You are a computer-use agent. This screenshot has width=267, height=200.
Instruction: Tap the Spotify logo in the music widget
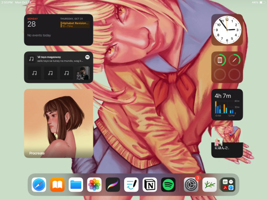[x=88, y=57]
